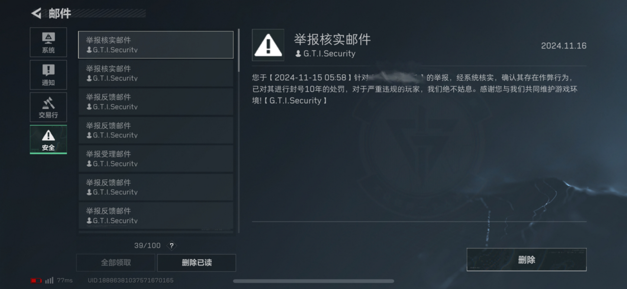627x289 pixels.
Task: Click the red battery status icon
Action: click(36, 280)
